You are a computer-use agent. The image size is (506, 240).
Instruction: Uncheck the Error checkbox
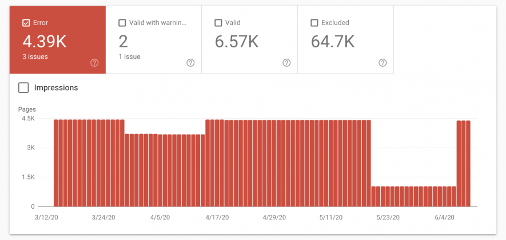[26, 23]
